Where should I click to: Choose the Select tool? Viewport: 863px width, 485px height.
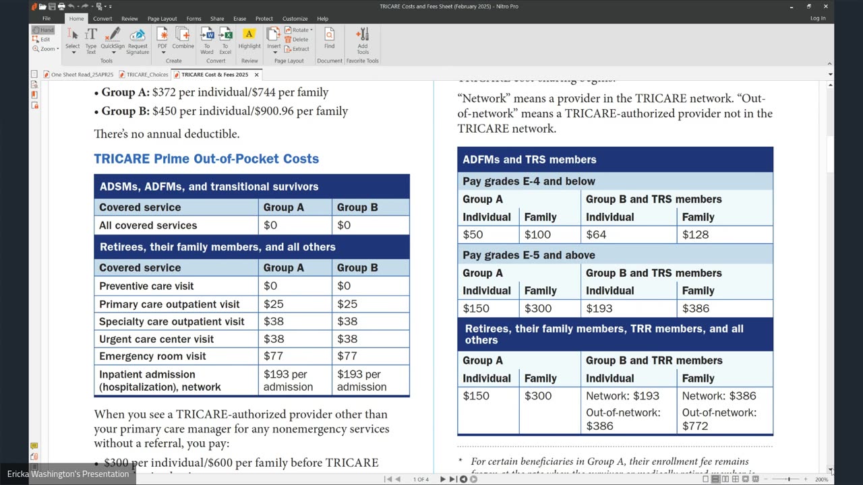click(x=72, y=38)
